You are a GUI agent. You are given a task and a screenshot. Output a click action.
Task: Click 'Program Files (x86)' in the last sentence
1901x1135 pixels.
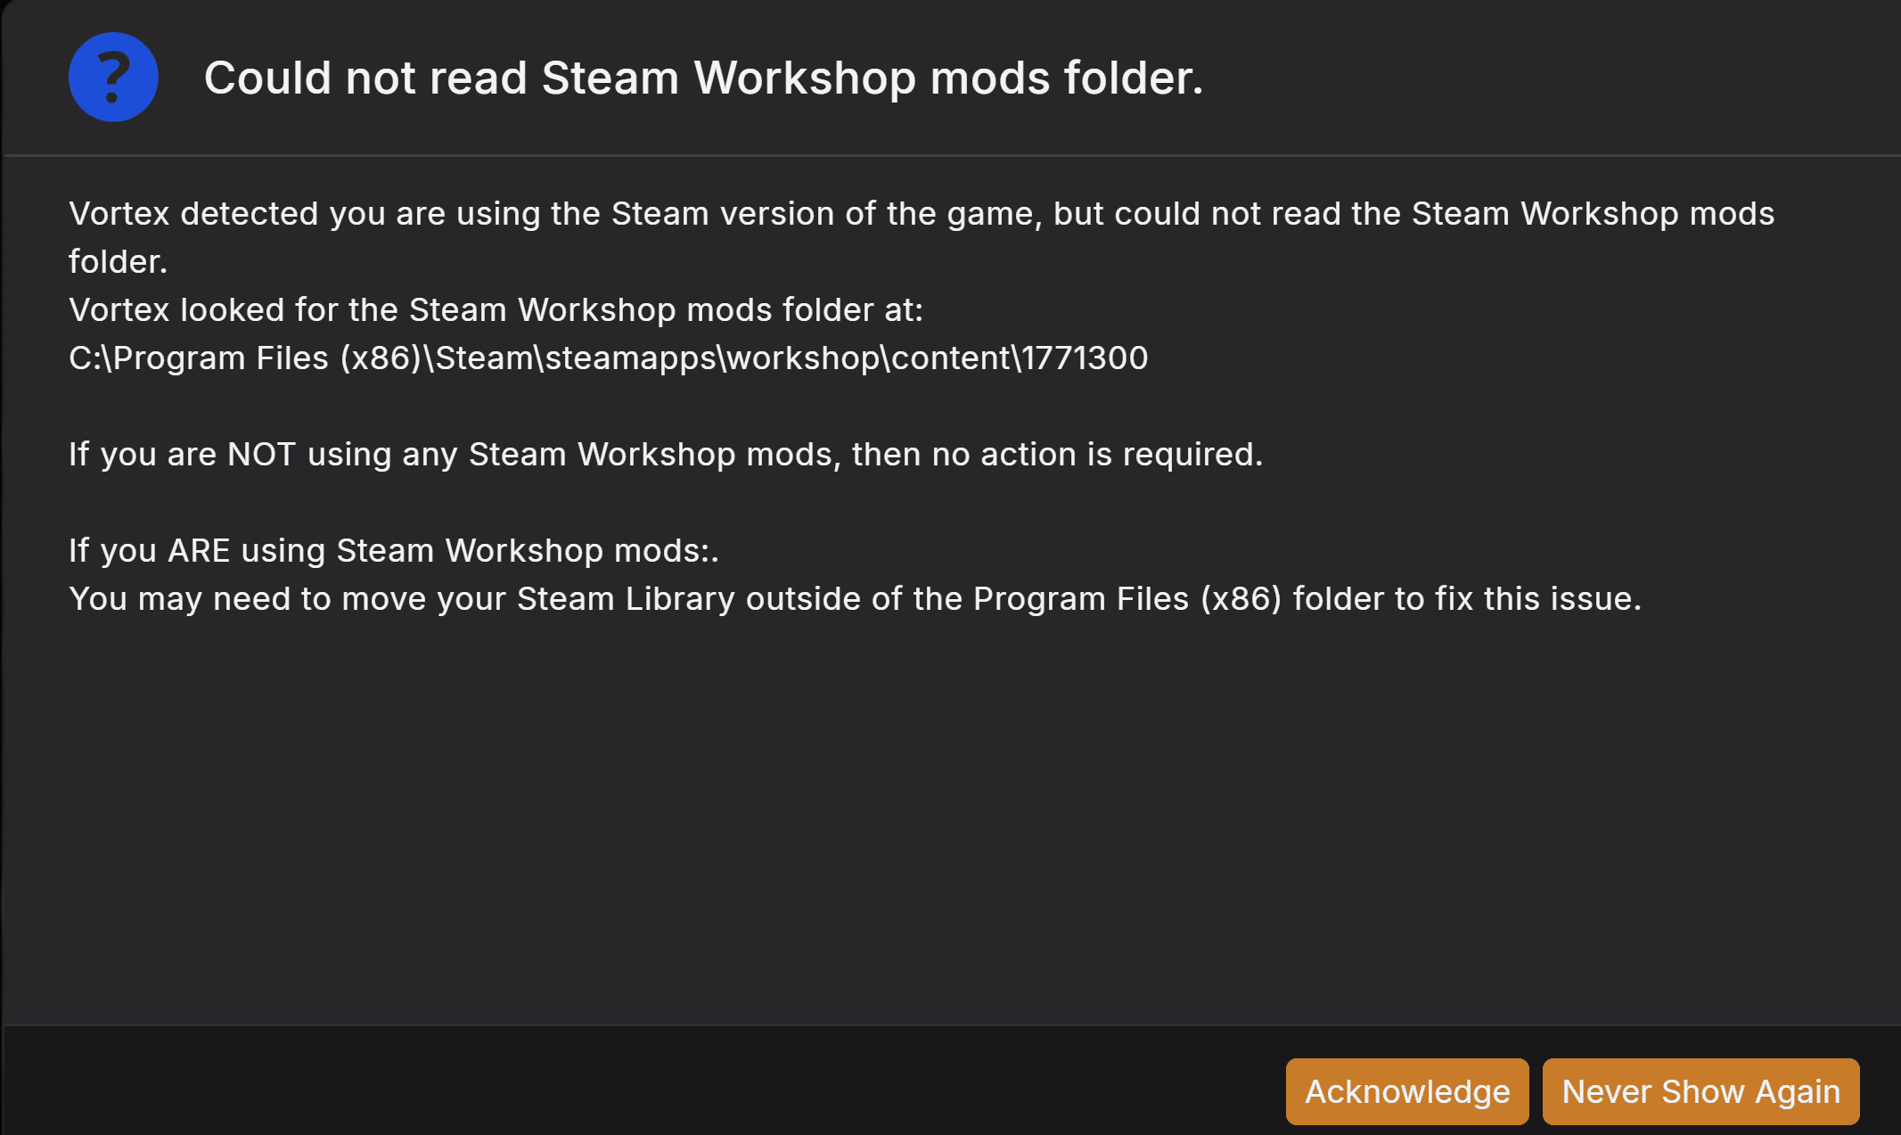(1127, 599)
